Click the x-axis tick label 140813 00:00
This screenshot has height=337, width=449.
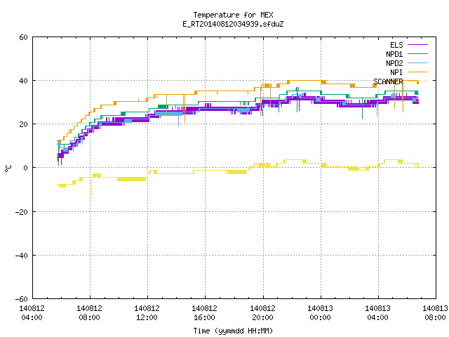click(x=320, y=313)
